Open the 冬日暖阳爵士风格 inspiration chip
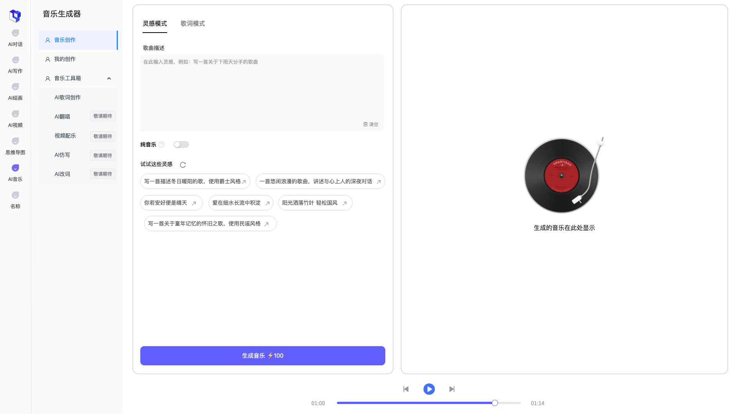This screenshot has width=736, height=414. tap(195, 181)
